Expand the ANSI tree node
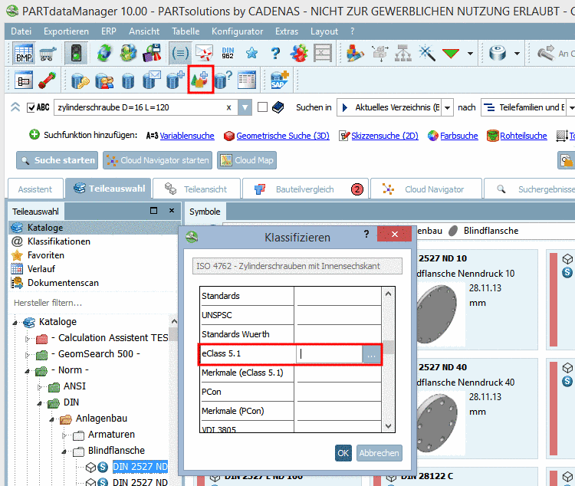This screenshot has height=486, width=575. click(40, 386)
